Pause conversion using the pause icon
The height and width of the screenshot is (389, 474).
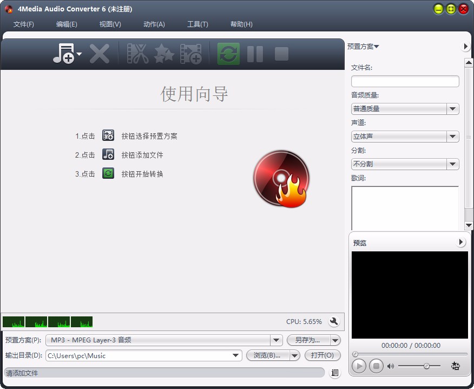pos(254,54)
